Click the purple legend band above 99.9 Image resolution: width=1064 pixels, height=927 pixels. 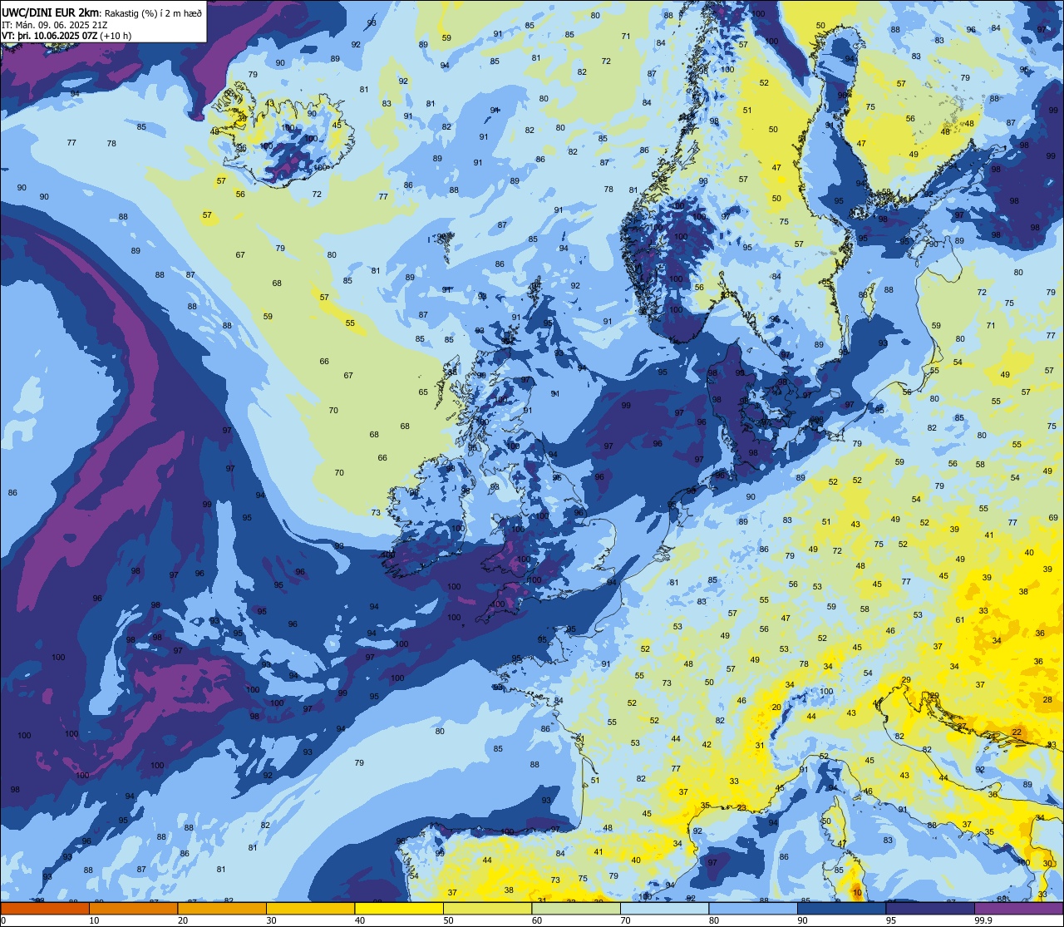pos(1018,908)
